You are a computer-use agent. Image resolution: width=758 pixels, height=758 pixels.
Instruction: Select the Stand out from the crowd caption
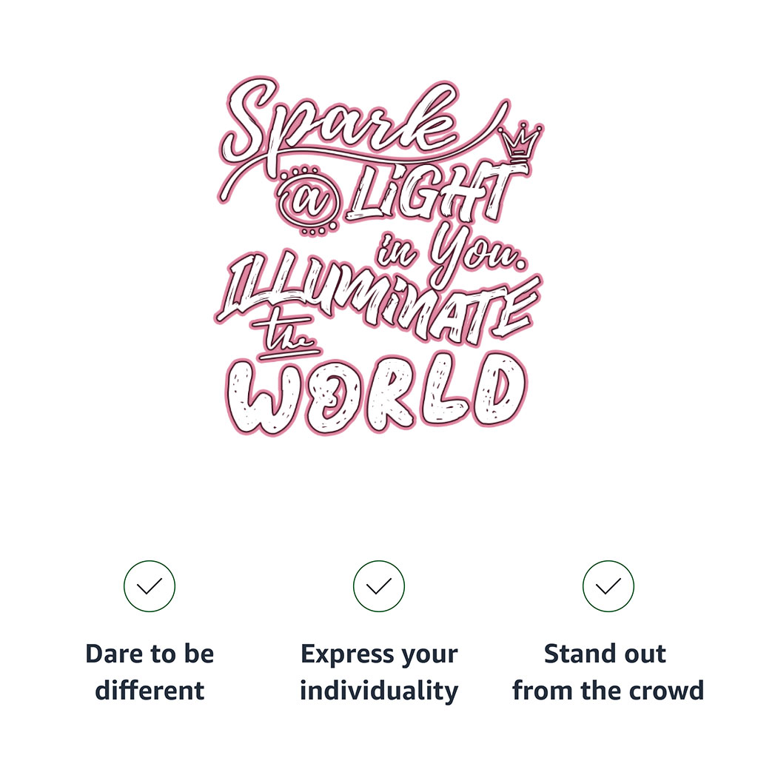click(x=608, y=672)
